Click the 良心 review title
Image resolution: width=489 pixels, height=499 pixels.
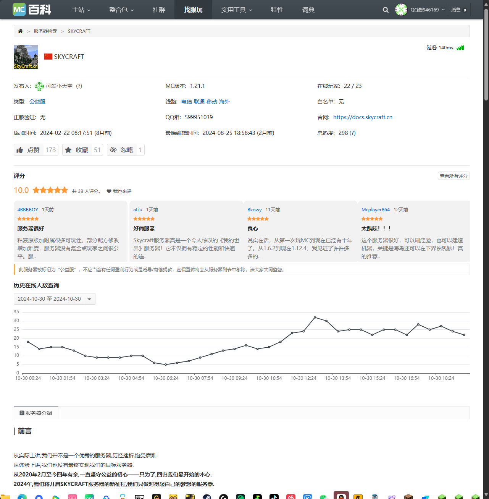(x=253, y=228)
